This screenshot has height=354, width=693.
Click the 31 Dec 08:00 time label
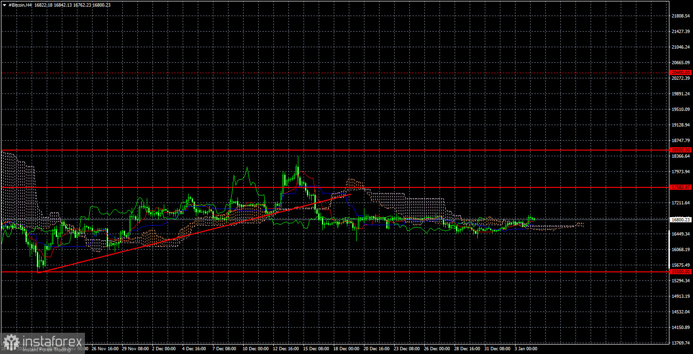click(x=497, y=349)
